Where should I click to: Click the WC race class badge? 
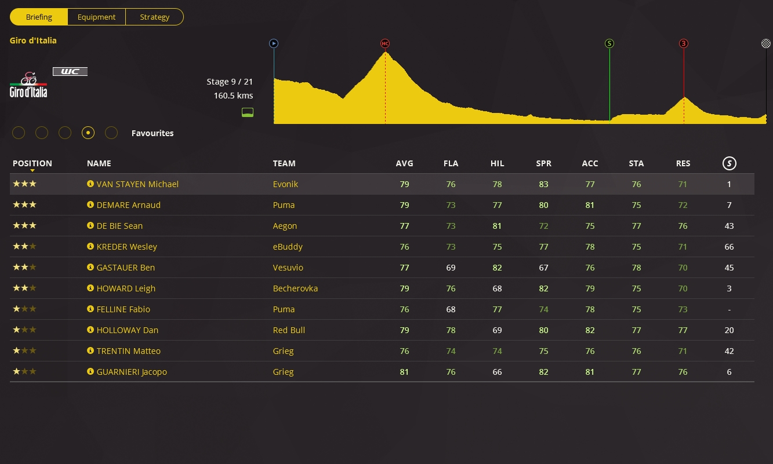click(x=70, y=72)
